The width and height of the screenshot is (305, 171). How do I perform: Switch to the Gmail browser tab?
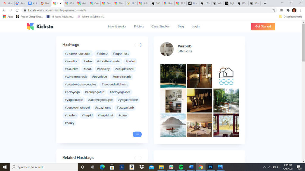[20, 3]
